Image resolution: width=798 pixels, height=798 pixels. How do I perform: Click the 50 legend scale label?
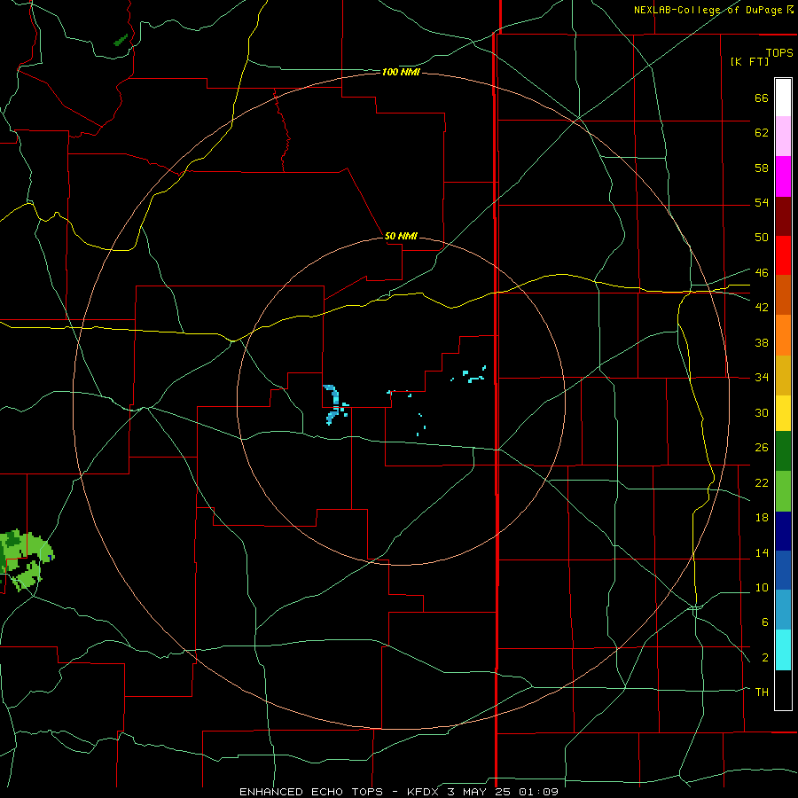tap(762, 238)
